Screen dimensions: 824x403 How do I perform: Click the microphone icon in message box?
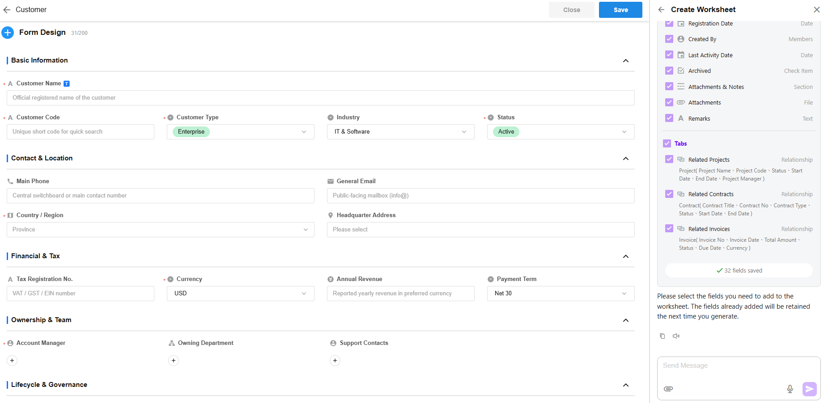[790, 389]
